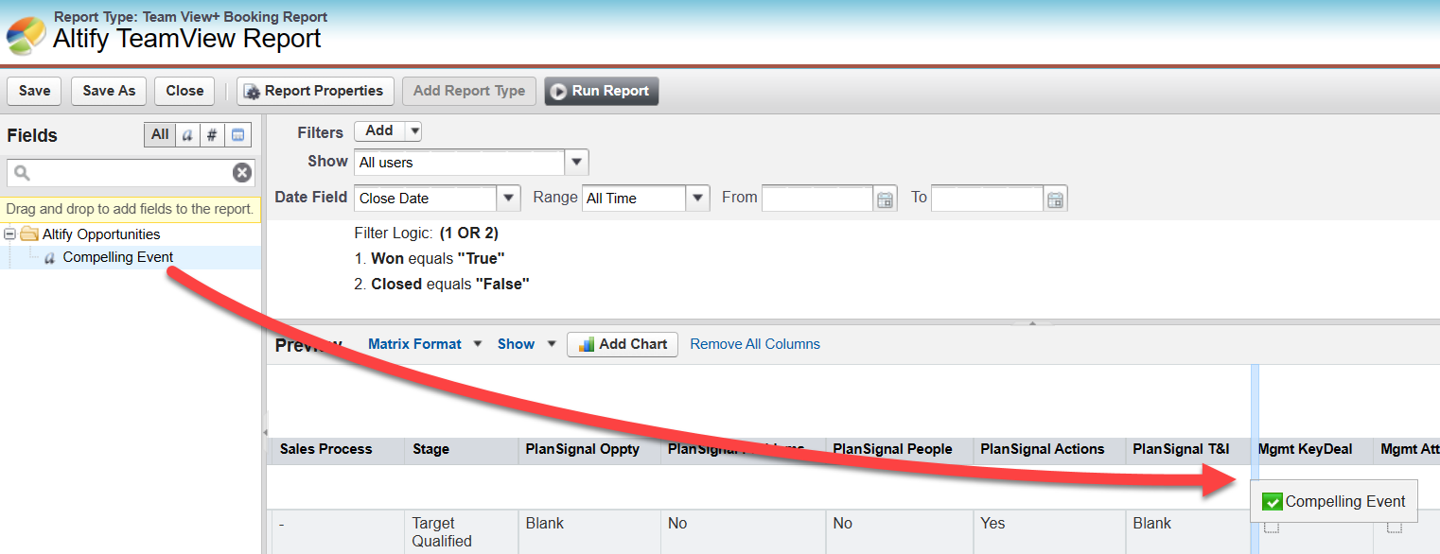1440x554 pixels.
Task: Click the Add Chart button
Action: (x=623, y=344)
